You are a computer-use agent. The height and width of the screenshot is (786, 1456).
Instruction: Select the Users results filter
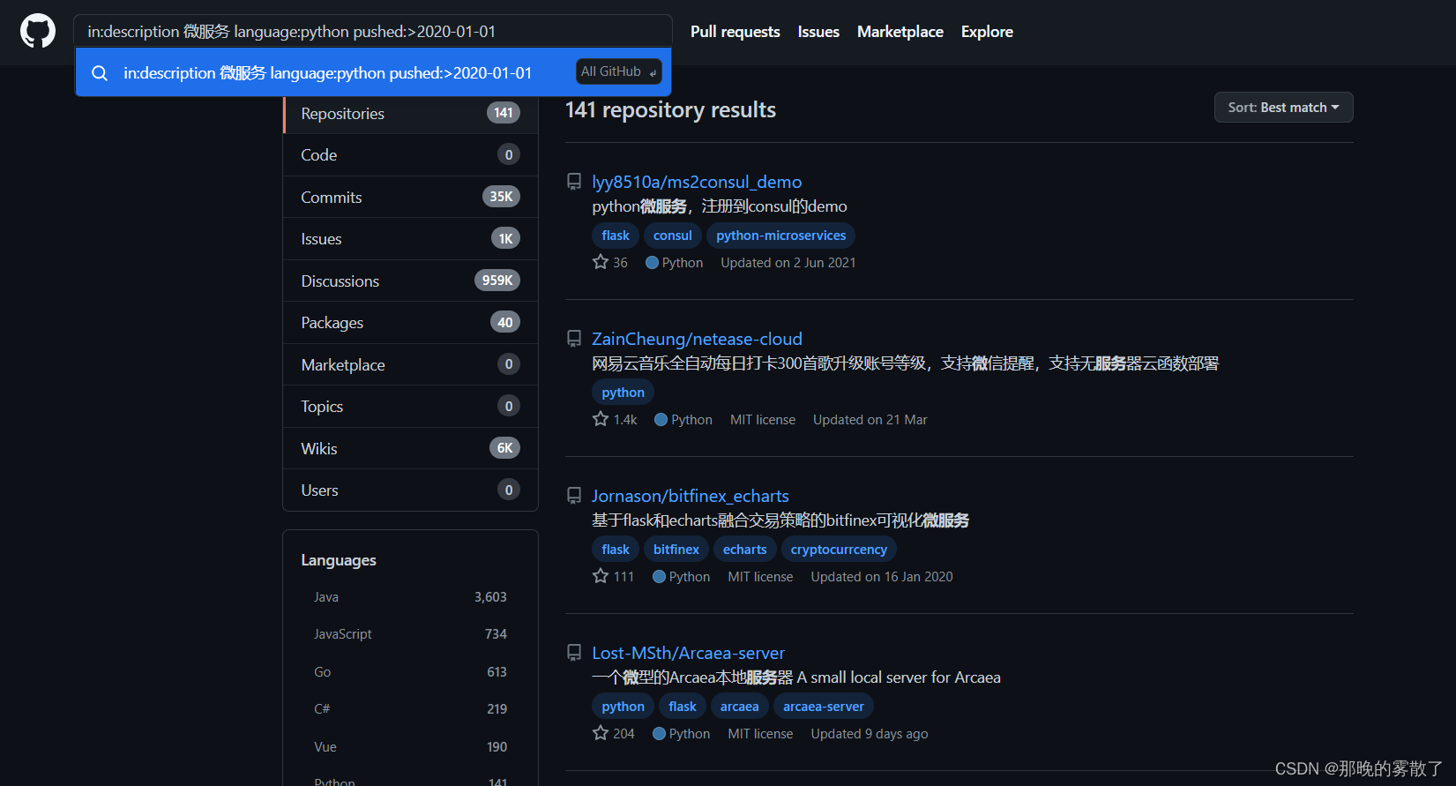tap(411, 490)
